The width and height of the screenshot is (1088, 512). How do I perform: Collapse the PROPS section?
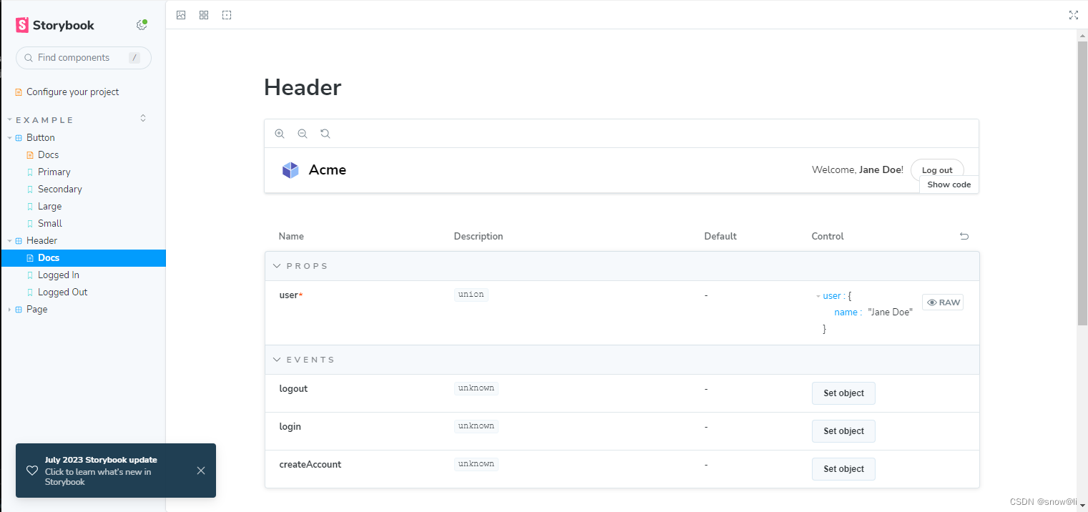coord(278,266)
